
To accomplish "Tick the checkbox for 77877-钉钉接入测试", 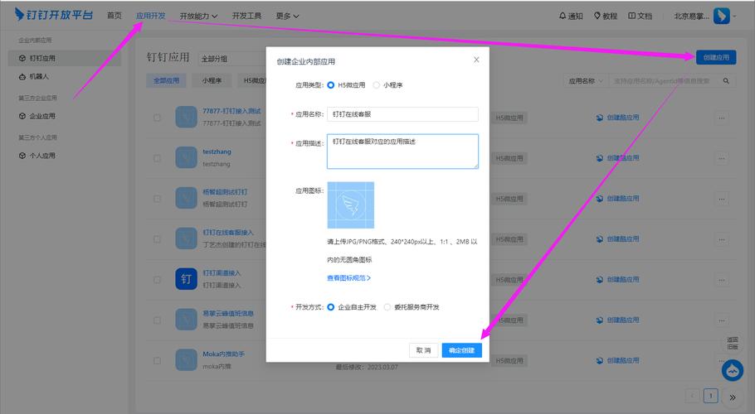I will [157, 118].
